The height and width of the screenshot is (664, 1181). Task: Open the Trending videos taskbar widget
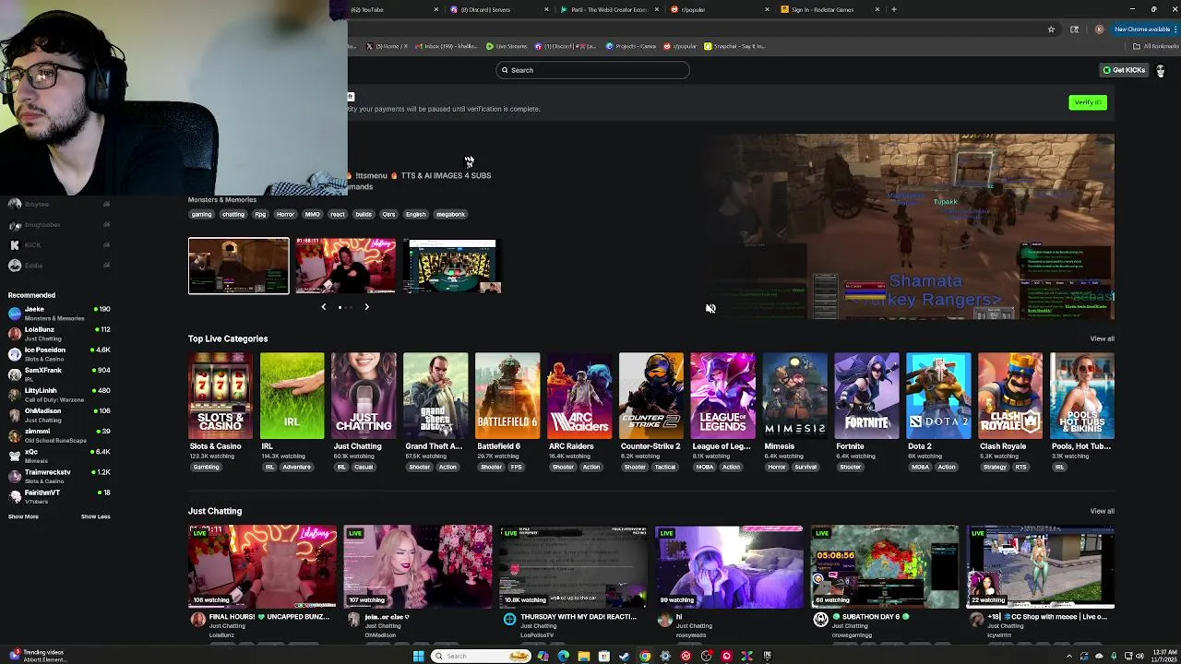37,656
